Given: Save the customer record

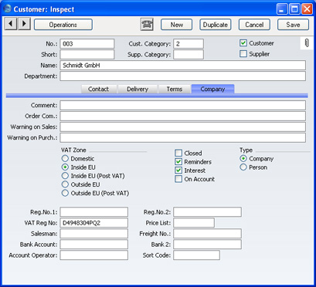Looking at the screenshot, I should pyautogui.click(x=293, y=25).
